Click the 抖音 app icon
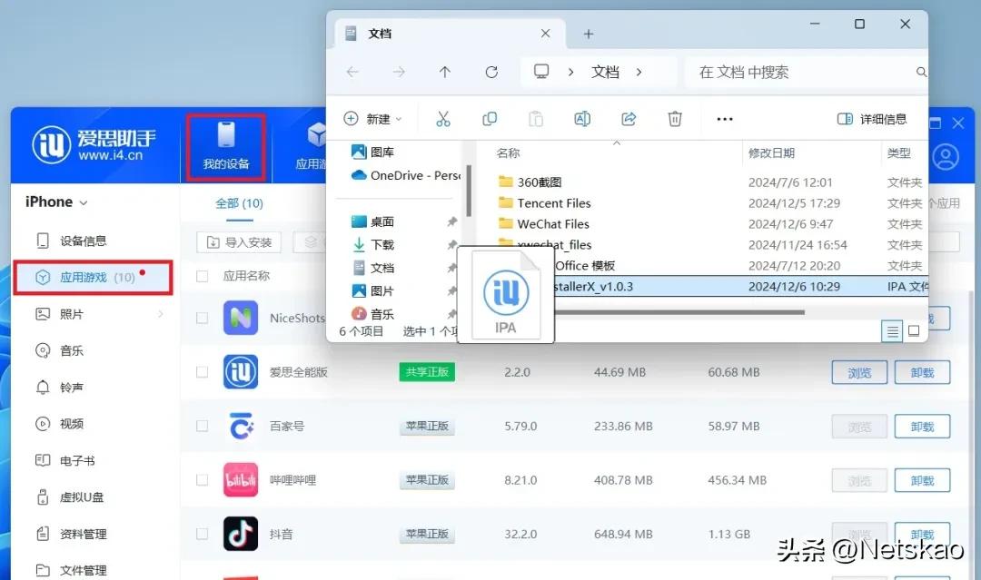 (x=241, y=534)
